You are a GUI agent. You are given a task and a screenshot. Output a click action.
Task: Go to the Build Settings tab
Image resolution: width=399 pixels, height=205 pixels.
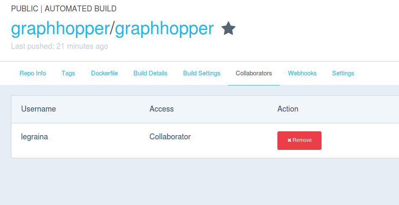point(202,73)
